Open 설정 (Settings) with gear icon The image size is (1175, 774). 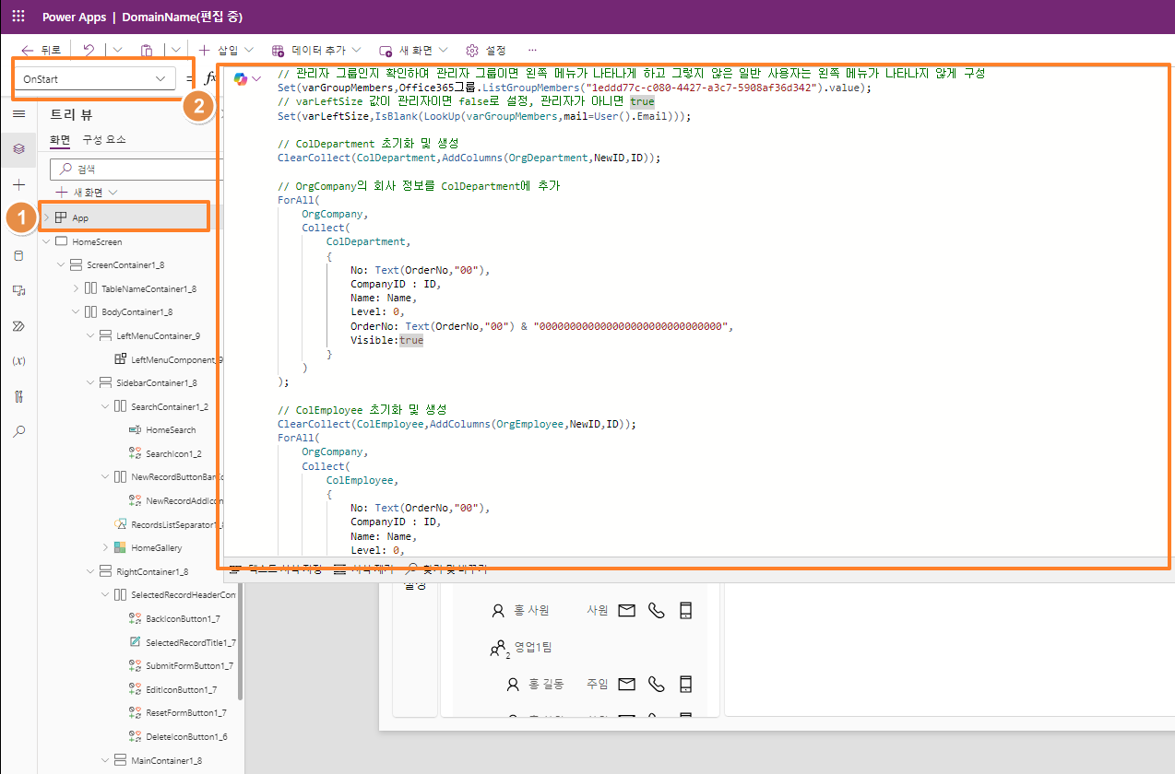coord(486,50)
